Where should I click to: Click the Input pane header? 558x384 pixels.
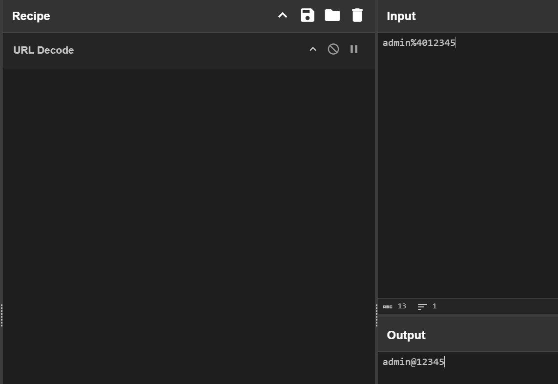coord(468,16)
